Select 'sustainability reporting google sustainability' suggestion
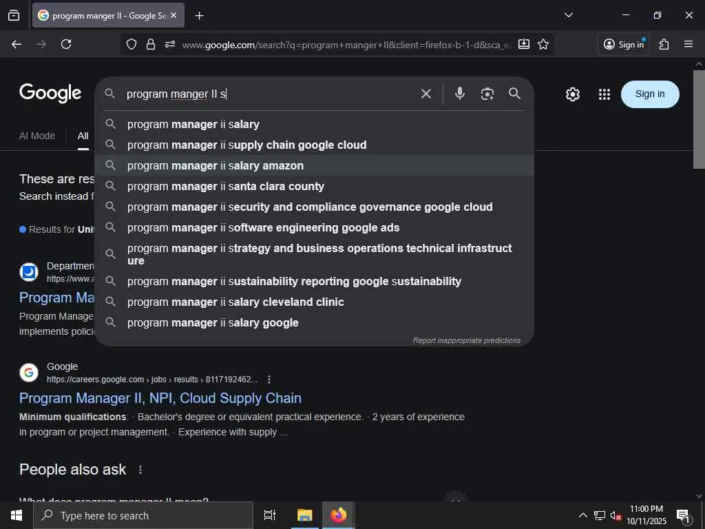The height and width of the screenshot is (529, 705). click(314, 281)
